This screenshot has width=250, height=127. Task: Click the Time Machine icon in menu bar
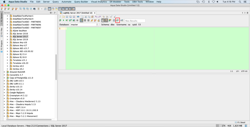(203, 2)
